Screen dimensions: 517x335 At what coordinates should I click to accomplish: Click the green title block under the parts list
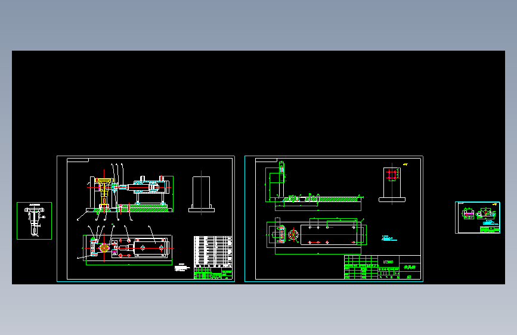coord(213,274)
